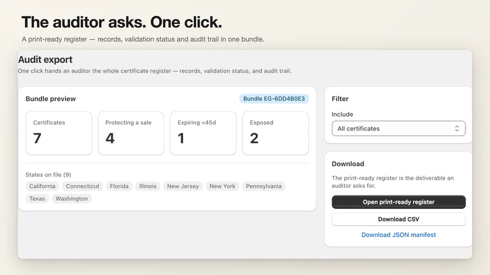This screenshot has width=490, height=275.
Task: Click the Illinois state tag
Action: (148, 186)
